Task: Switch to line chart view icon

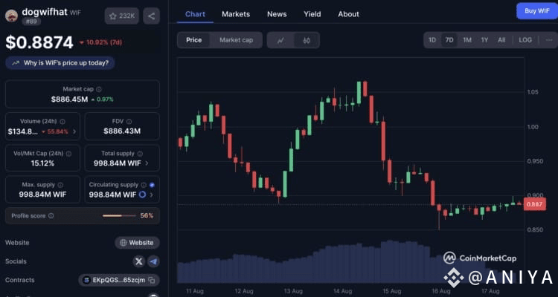Action: coord(280,40)
